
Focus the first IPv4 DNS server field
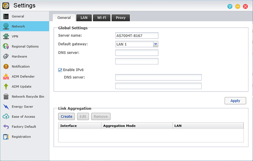137,53
